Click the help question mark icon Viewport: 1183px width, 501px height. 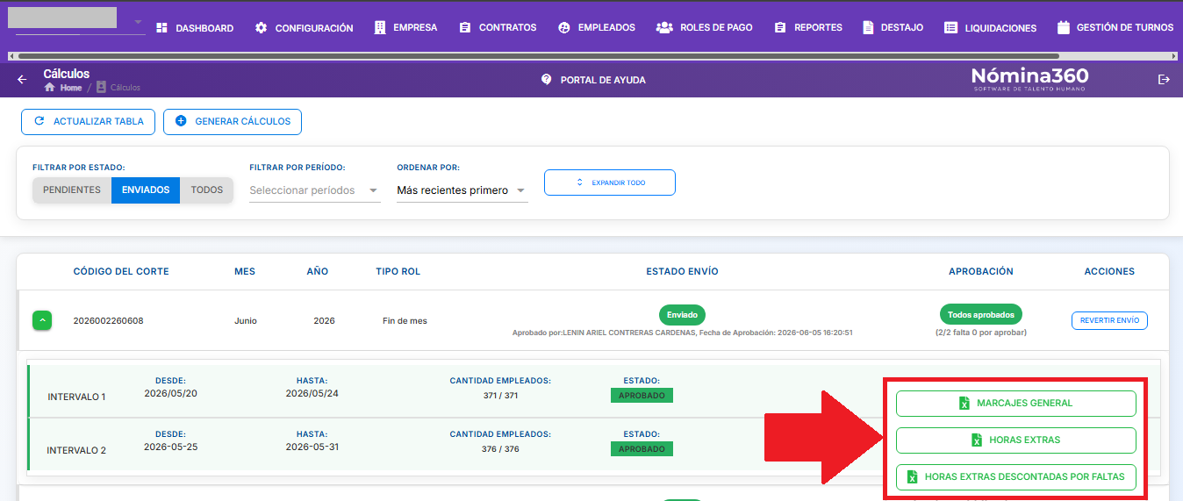546,79
